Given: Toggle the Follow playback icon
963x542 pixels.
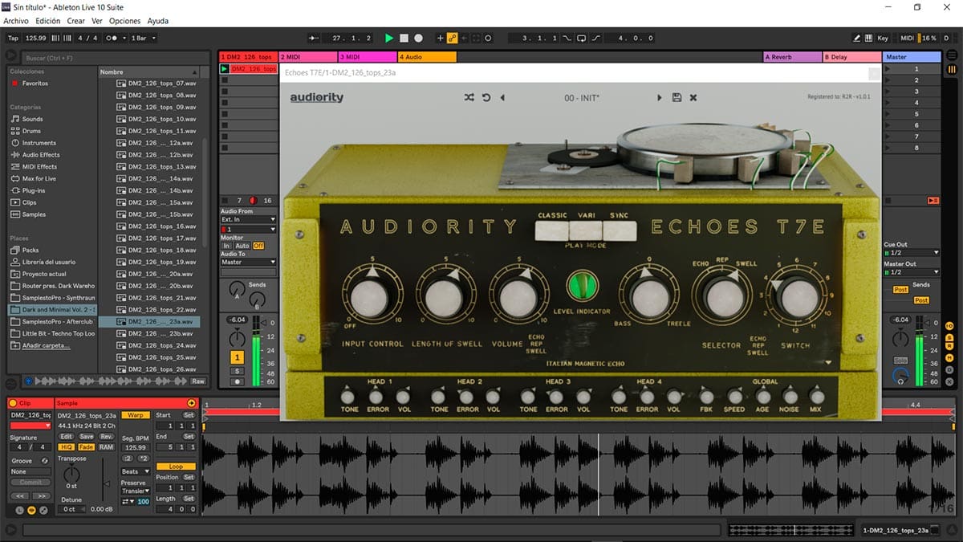Looking at the screenshot, I should pos(314,38).
